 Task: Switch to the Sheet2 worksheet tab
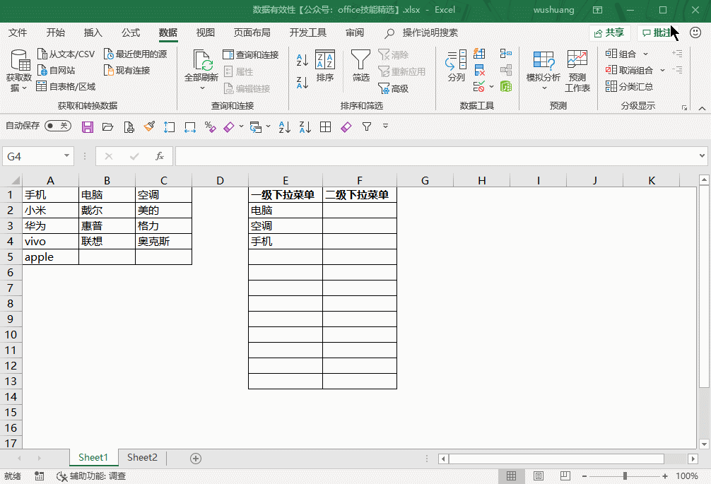(x=142, y=457)
